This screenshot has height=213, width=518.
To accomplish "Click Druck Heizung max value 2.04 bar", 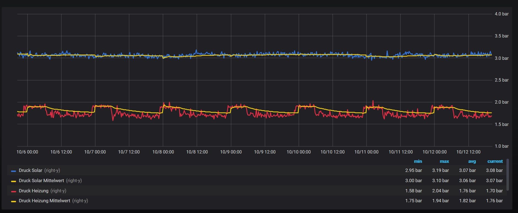I will (440, 191).
